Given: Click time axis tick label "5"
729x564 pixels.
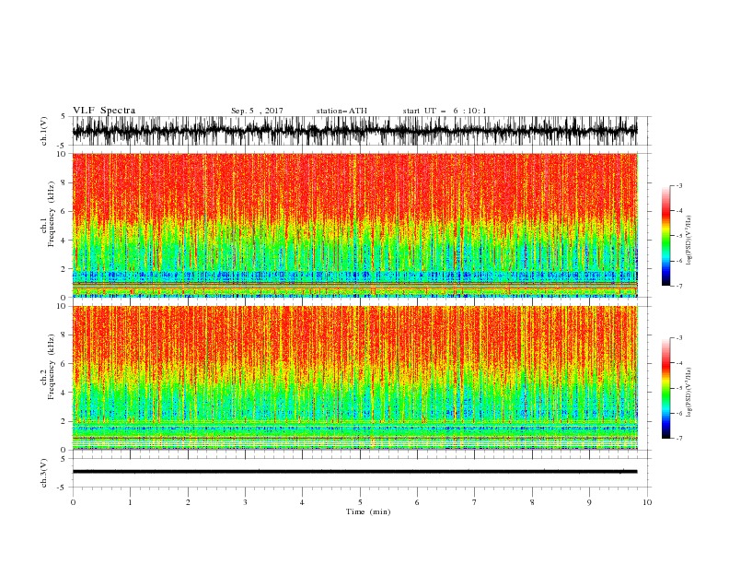Looking at the screenshot, I should coord(360,502).
